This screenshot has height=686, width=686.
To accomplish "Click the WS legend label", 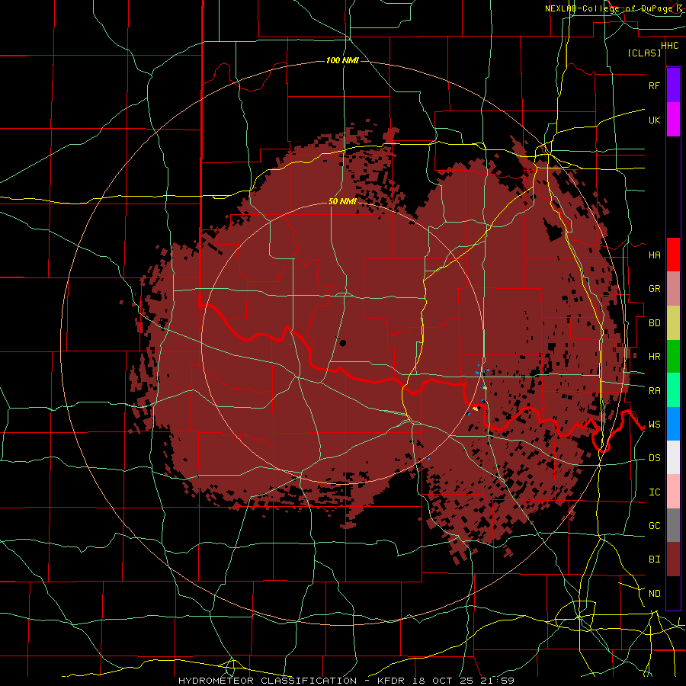I will coord(654,425).
